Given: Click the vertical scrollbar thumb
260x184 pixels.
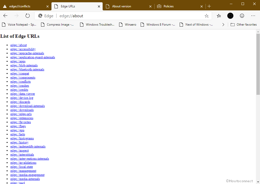Looking at the screenshot, I should coord(258,64).
